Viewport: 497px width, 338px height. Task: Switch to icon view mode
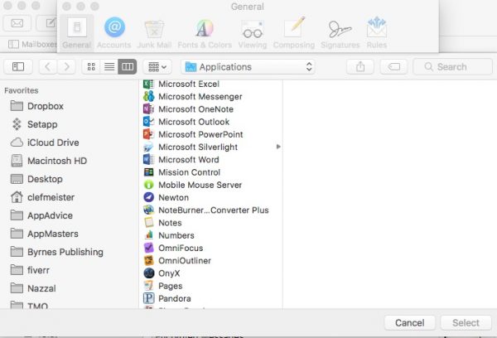(91, 66)
